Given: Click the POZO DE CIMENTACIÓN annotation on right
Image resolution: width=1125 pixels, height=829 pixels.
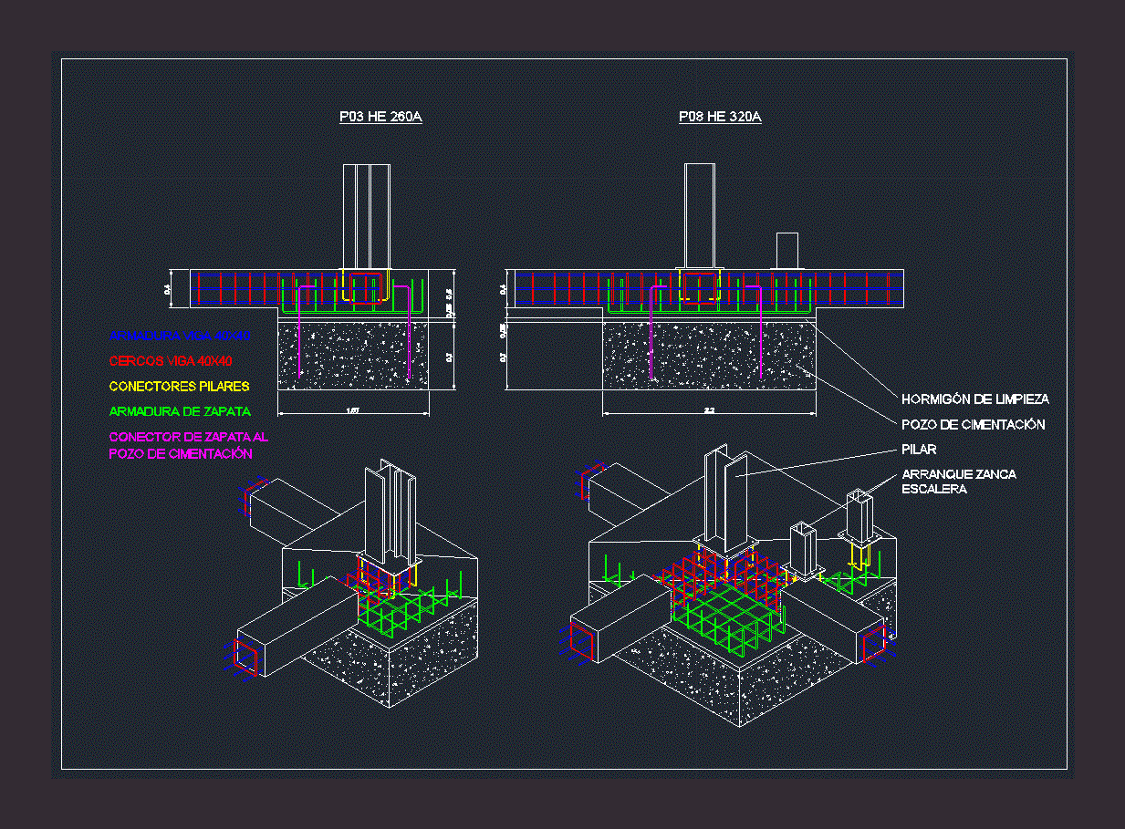Looking at the screenshot, I should (973, 425).
